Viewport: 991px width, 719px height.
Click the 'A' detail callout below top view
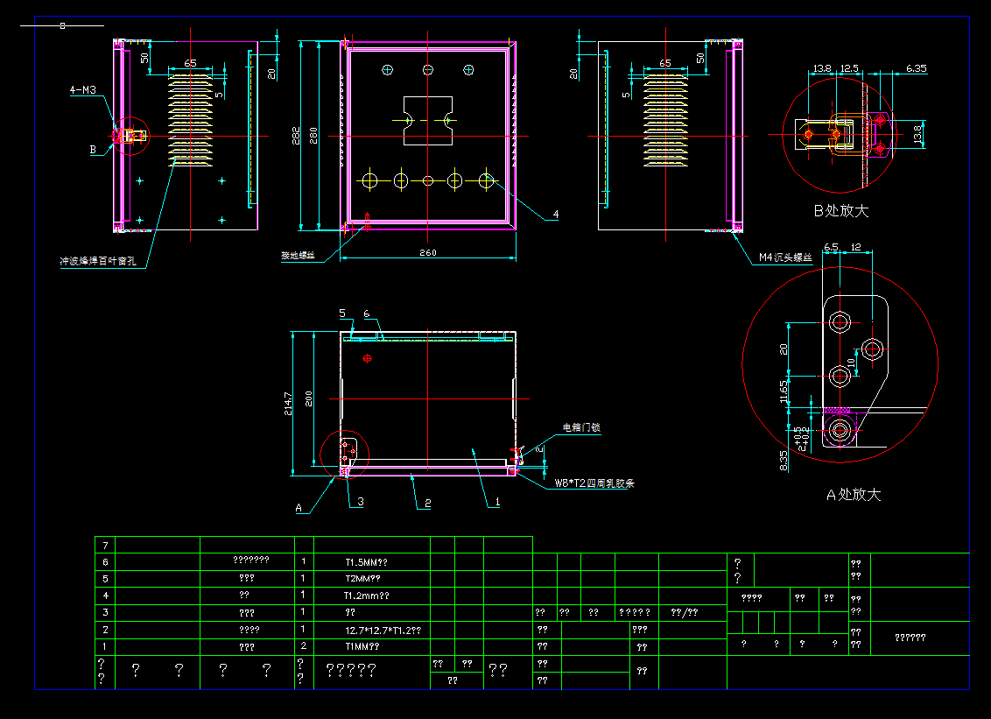click(299, 508)
